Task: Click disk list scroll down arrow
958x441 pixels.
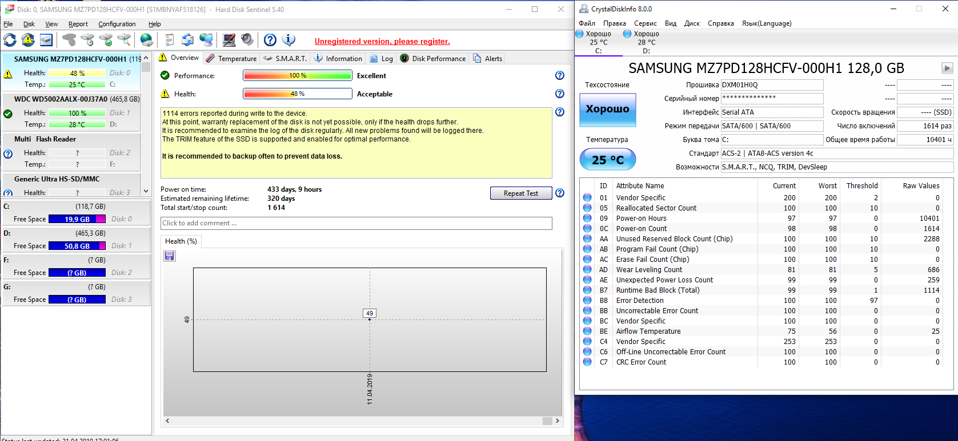Action: point(146,191)
